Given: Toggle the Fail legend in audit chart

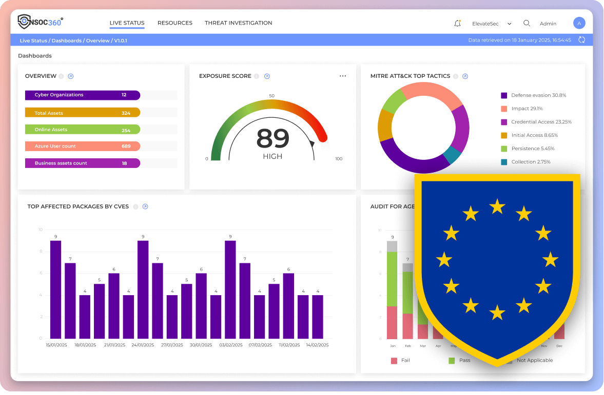Looking at the screenshot, I should [400, 360].
